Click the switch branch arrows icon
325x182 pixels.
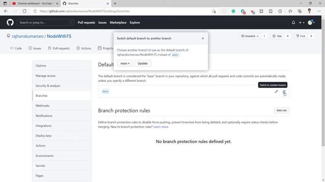284,92
